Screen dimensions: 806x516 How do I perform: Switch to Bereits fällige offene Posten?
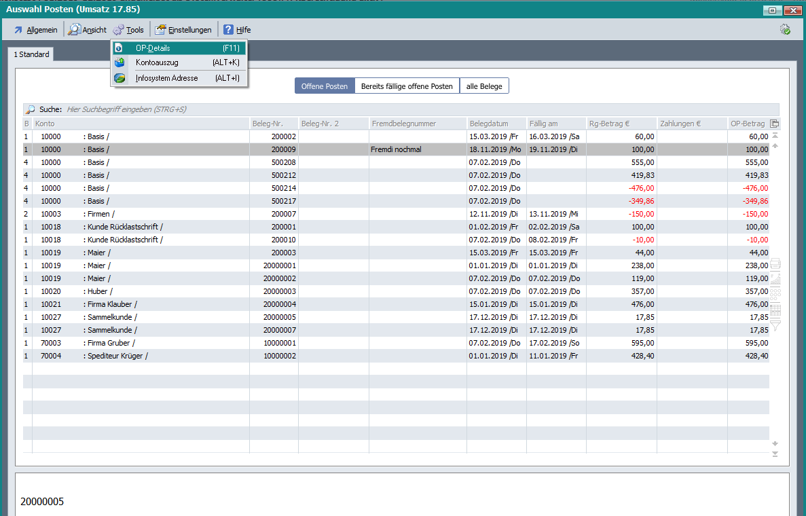[407, 86]
